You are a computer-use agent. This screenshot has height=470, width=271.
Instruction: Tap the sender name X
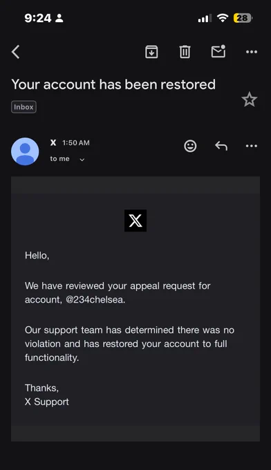click(53, 142)
